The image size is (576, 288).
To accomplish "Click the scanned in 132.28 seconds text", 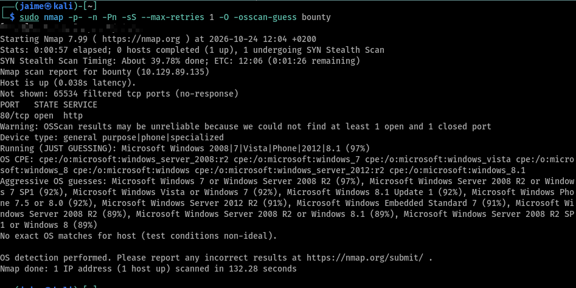I will coord(236,269).
